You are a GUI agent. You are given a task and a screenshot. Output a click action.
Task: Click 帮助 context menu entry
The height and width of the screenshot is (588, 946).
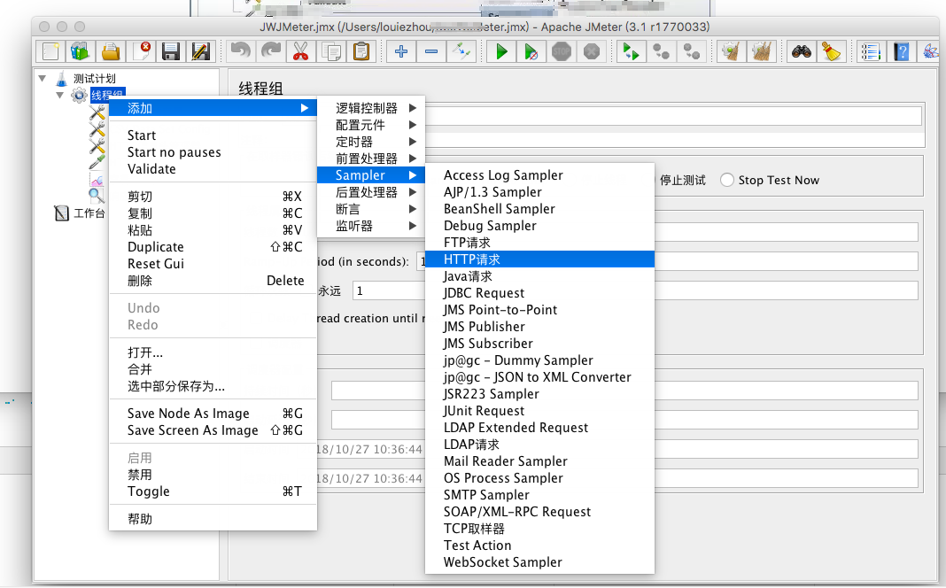[213, 519]
